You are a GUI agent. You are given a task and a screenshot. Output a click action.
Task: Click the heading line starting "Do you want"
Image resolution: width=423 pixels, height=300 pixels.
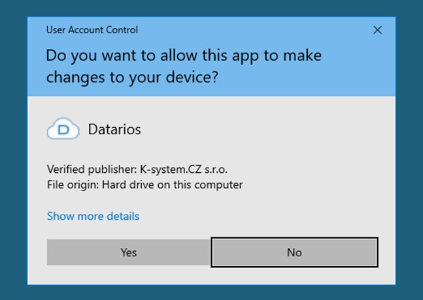(183, 55)
